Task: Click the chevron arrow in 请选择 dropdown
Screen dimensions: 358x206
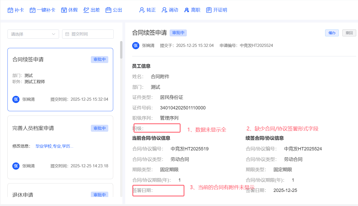Action: pos(54,34)
